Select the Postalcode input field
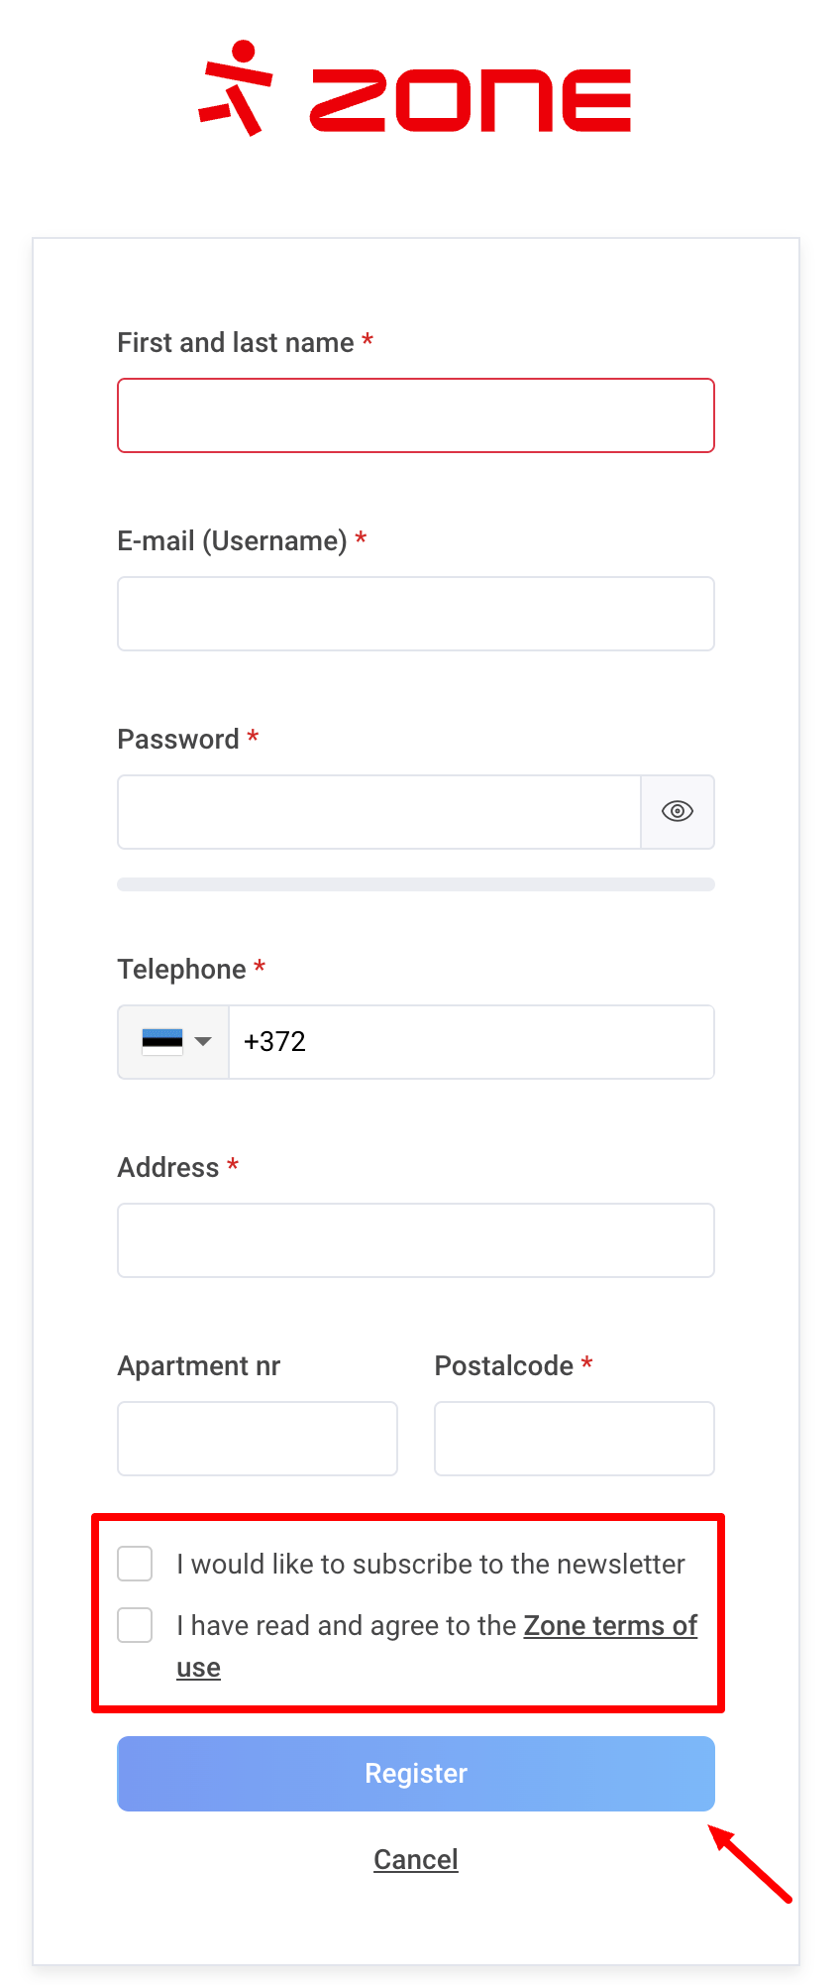840x1985 pixels. click(x=575, y=1439)
